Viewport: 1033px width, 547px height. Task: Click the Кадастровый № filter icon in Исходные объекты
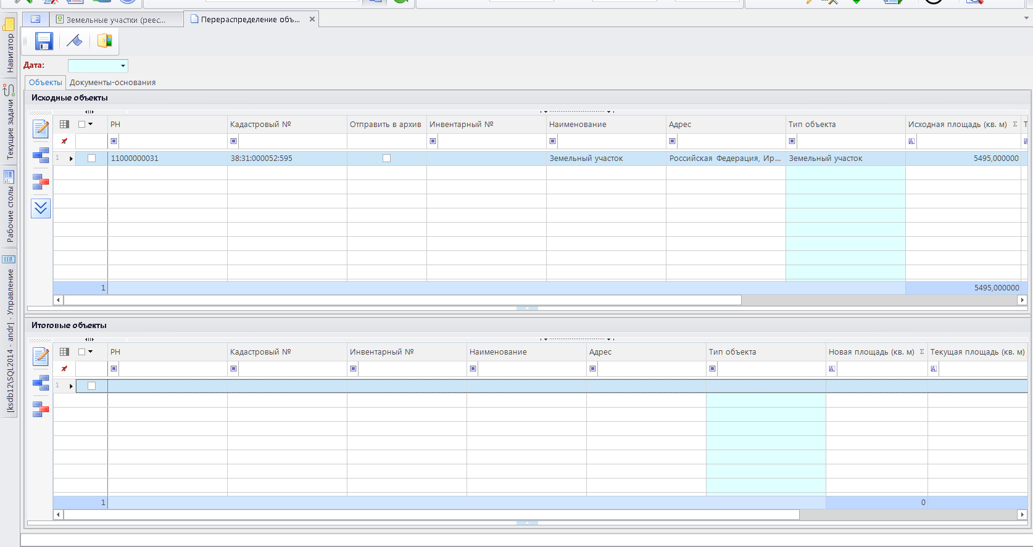point(234,141)
